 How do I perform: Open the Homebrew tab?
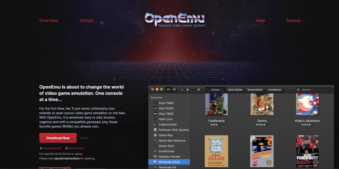(x=274, y=90)
